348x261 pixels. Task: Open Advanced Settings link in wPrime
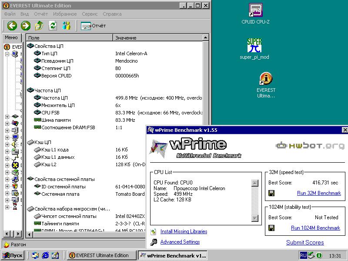(180, 242)
